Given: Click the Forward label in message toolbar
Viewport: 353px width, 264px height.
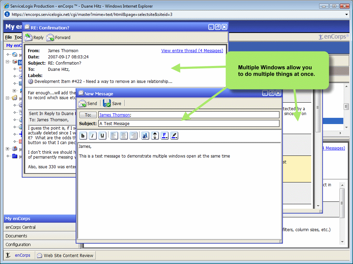Looking at the screenshot, I should pos(63,38).
